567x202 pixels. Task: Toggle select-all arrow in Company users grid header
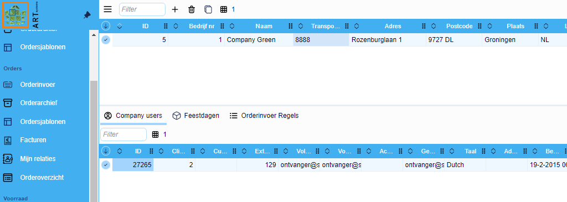pos(106,151)
